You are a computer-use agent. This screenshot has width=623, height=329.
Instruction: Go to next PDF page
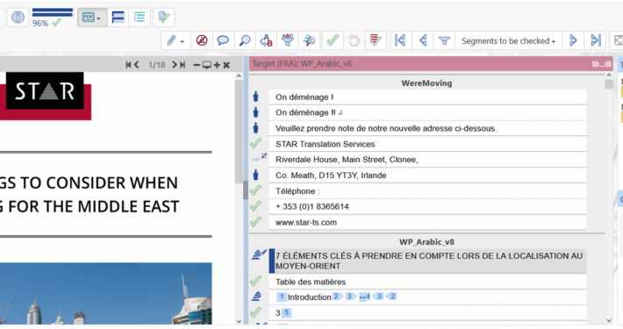click(x=175, y=65)
